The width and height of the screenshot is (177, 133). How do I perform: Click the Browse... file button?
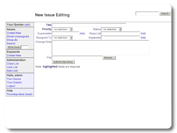[x=109, y=58]
